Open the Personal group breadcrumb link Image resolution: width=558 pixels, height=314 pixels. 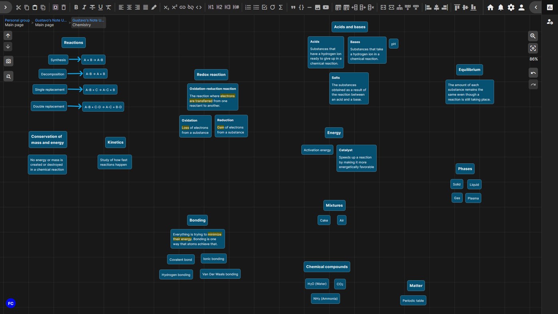[x=17, y=20]
